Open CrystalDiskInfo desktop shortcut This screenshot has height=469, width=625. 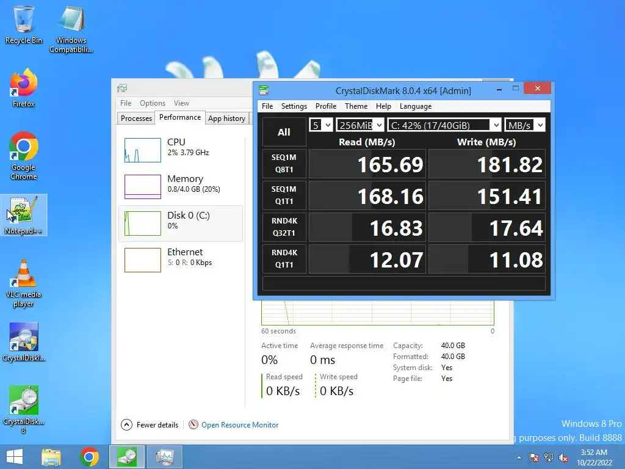[24, 342]
